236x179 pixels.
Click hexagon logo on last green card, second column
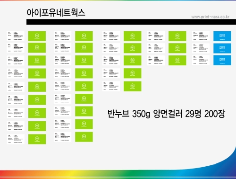(x=84, y=136)
